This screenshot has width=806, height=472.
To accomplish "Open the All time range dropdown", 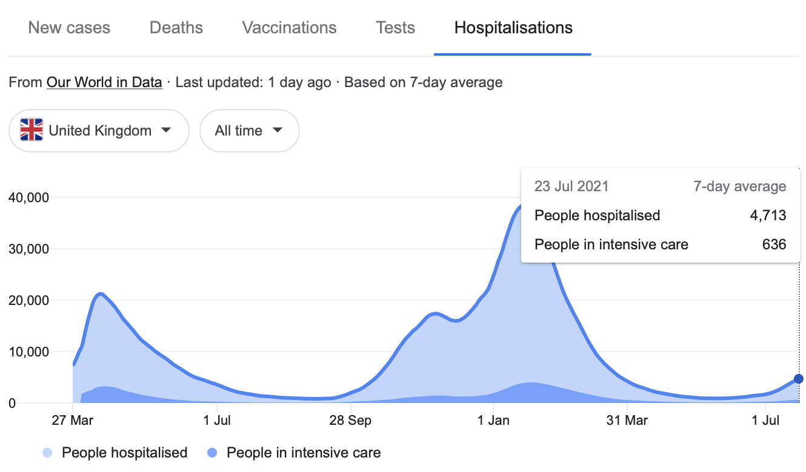I will [249, 131].
